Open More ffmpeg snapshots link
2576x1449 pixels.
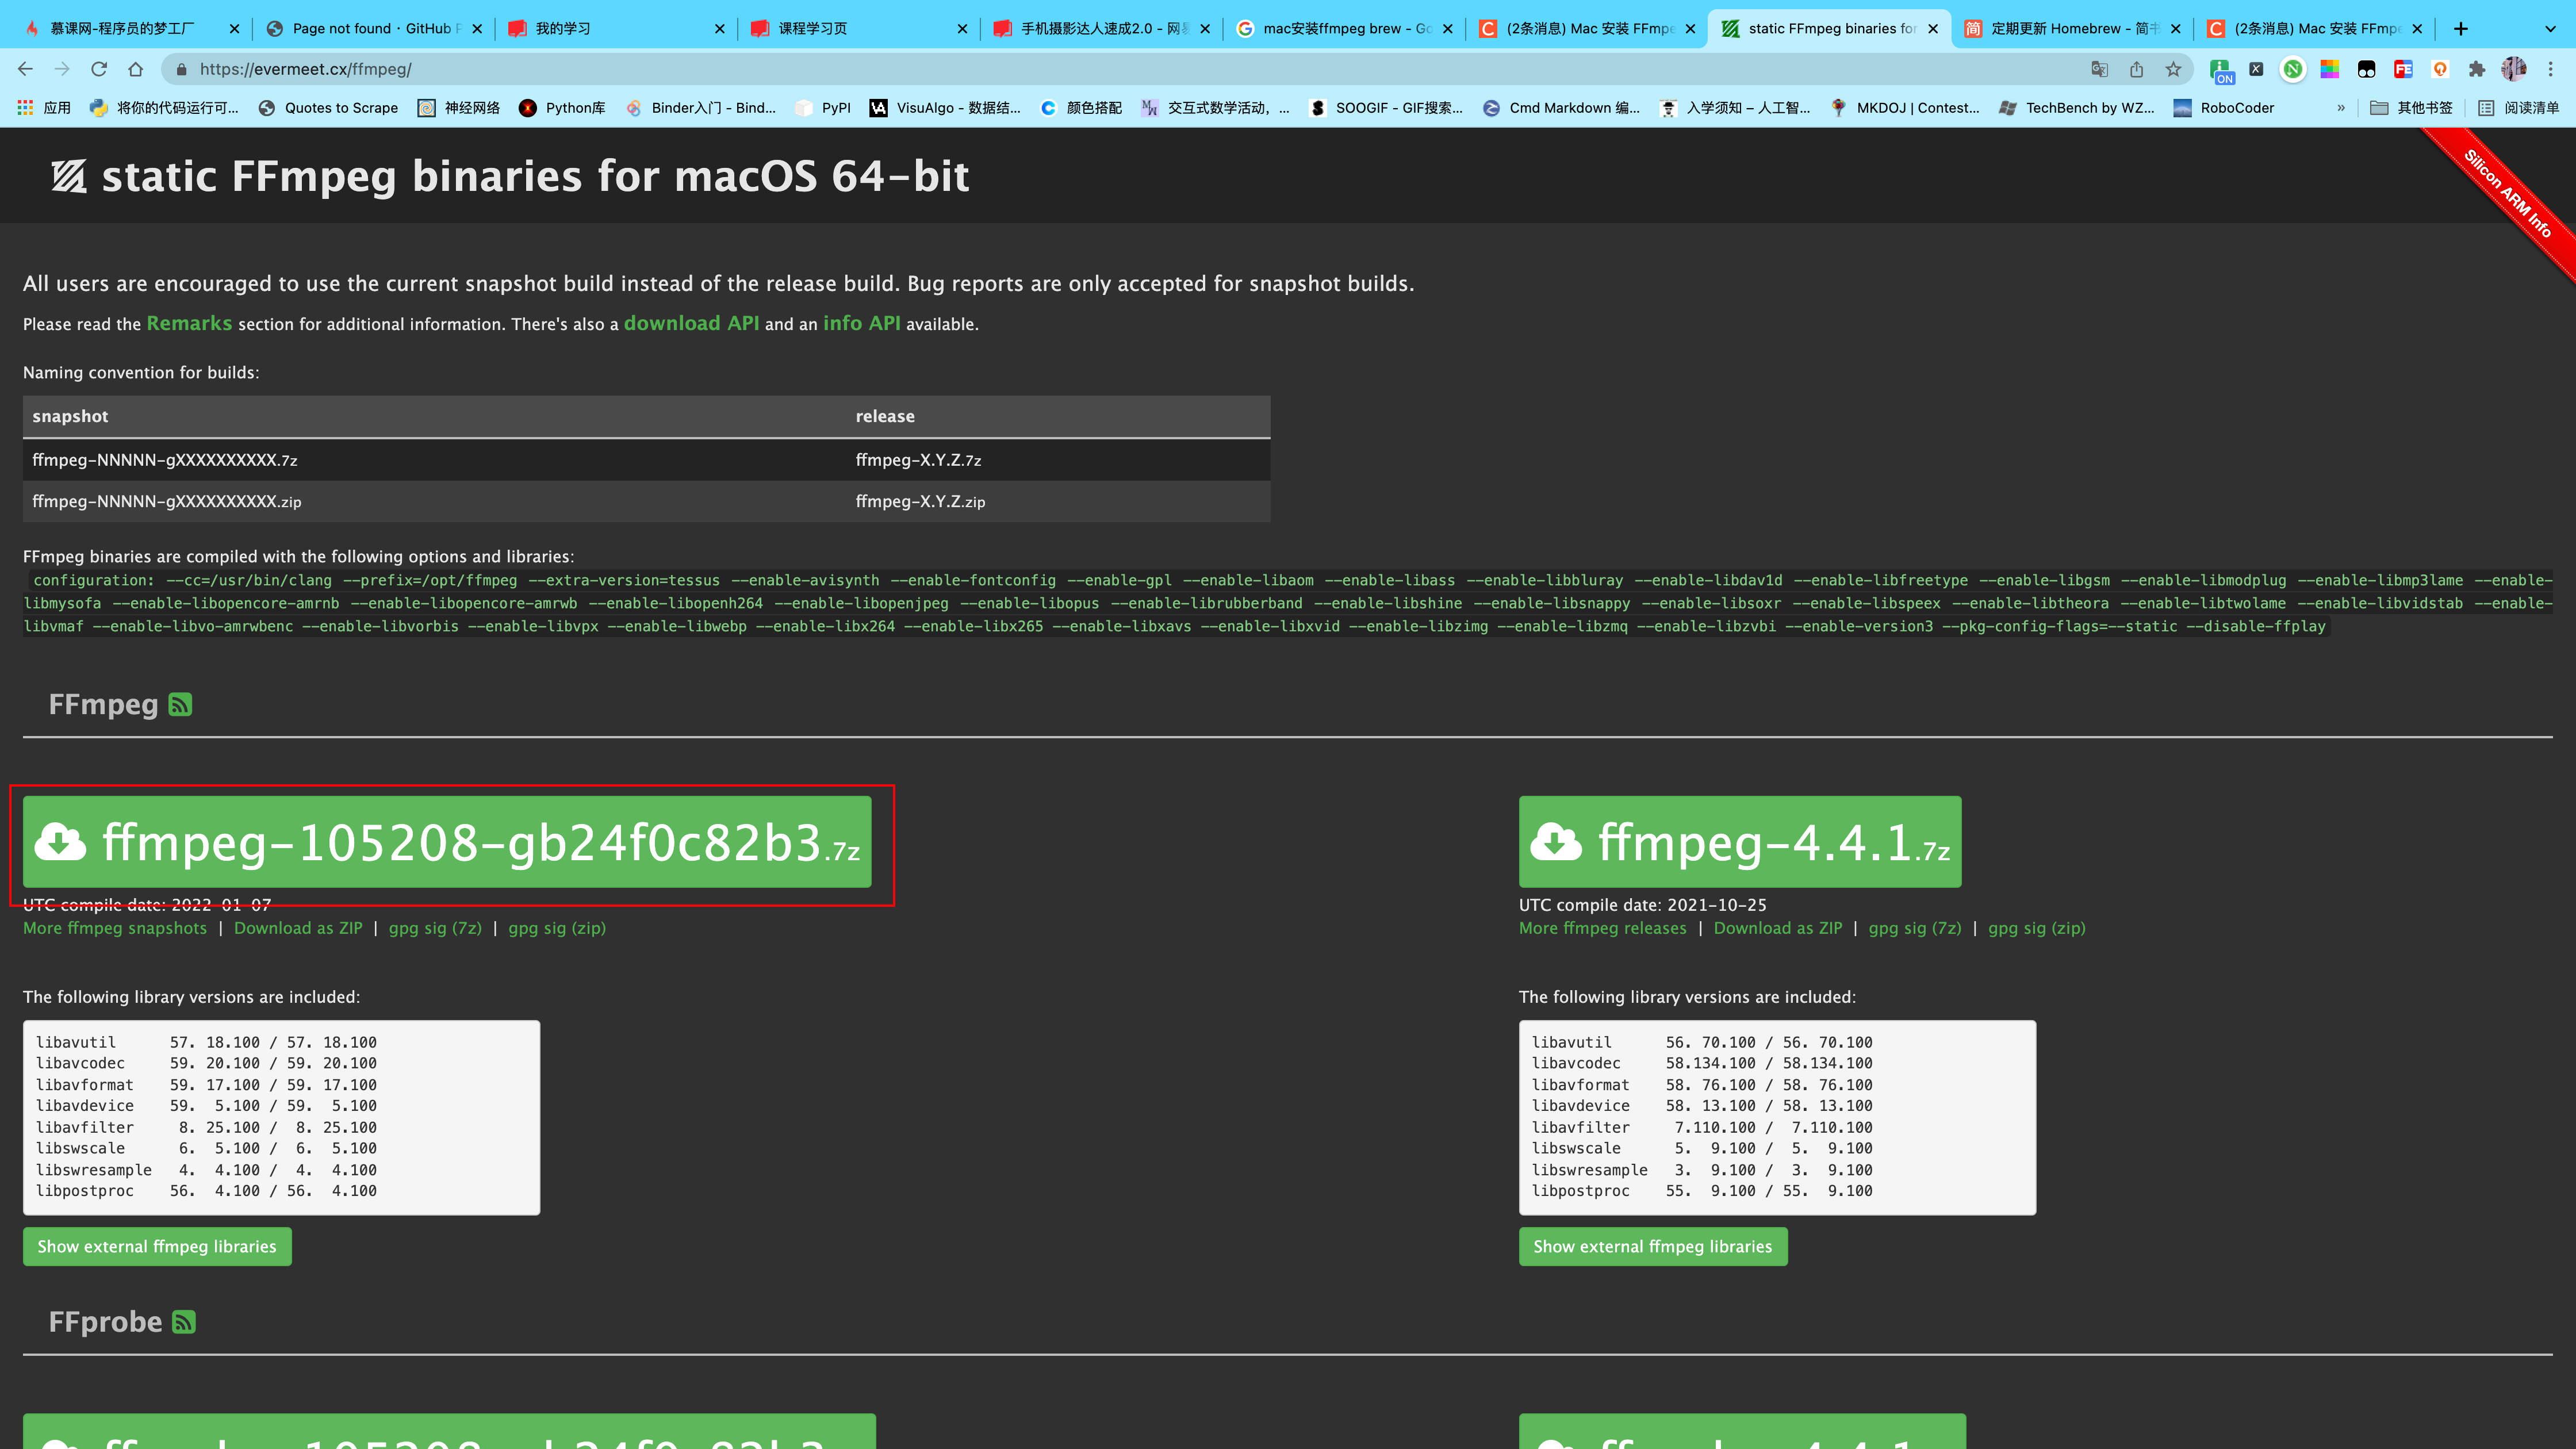click(x=115, y=928)
